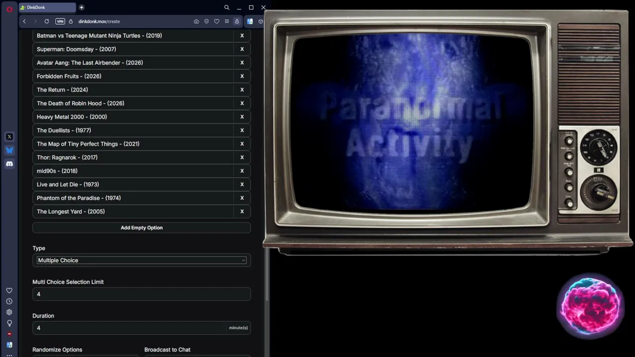Open the Opera main menu
The image size is (635, 357).
9,9
